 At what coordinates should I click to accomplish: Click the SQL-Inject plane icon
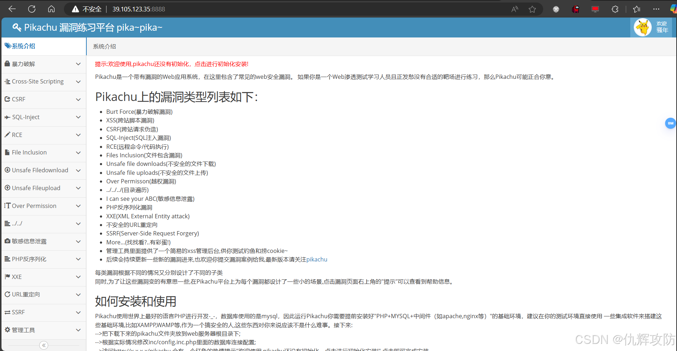(x=7, y=117)
